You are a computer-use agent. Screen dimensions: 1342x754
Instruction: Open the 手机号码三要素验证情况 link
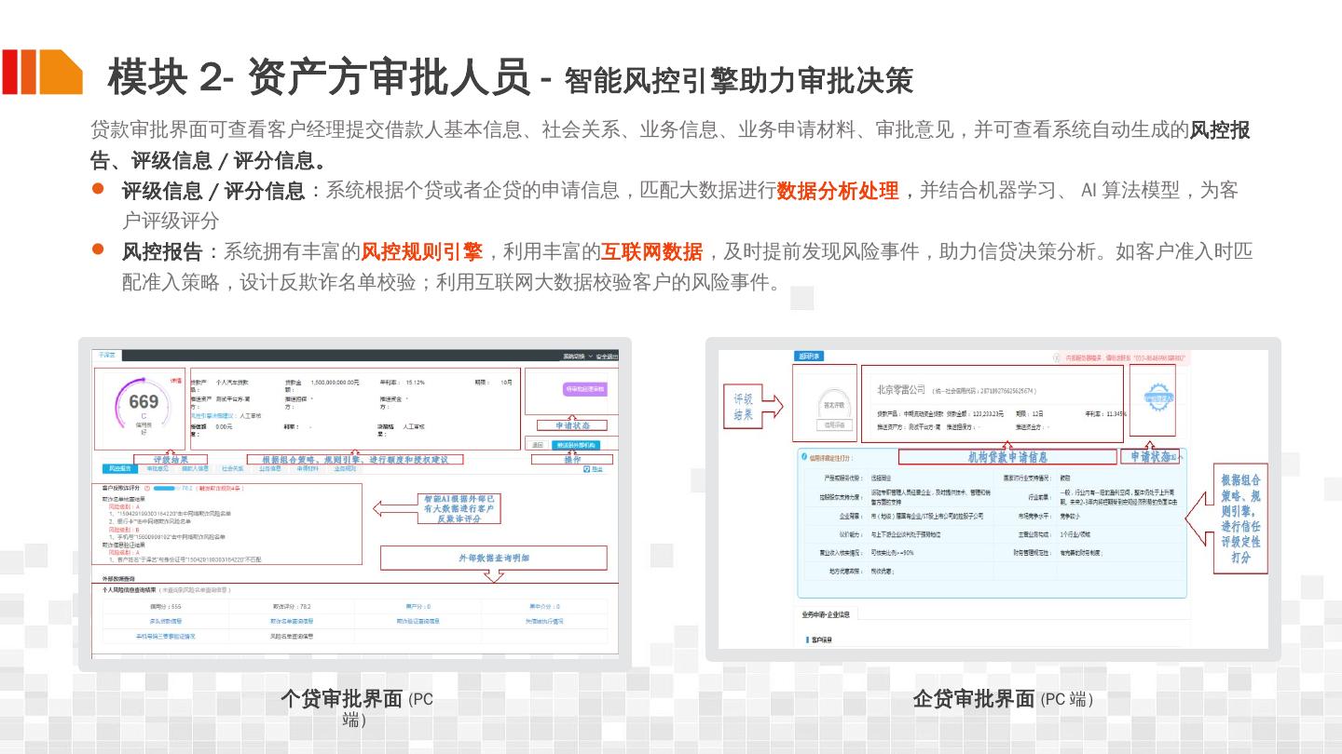[x=166, y=637]
